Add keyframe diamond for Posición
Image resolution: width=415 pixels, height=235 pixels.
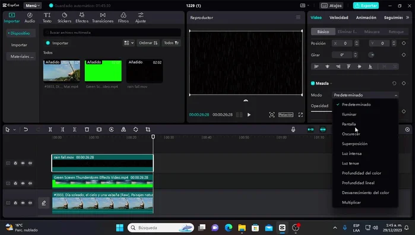404,43
